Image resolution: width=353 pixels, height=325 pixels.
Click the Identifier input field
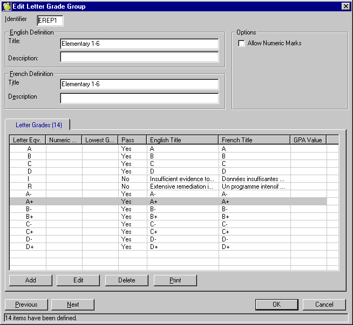pyautogui.click(x=50, y=20)
